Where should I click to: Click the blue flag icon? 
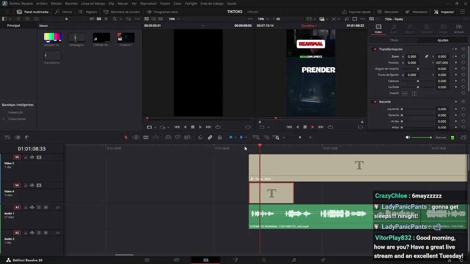click(231, 137)
